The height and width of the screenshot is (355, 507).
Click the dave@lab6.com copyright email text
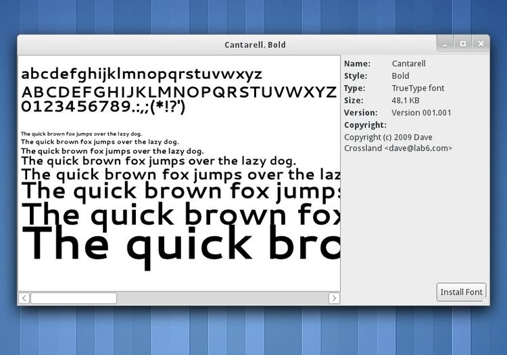pos(418,148)
